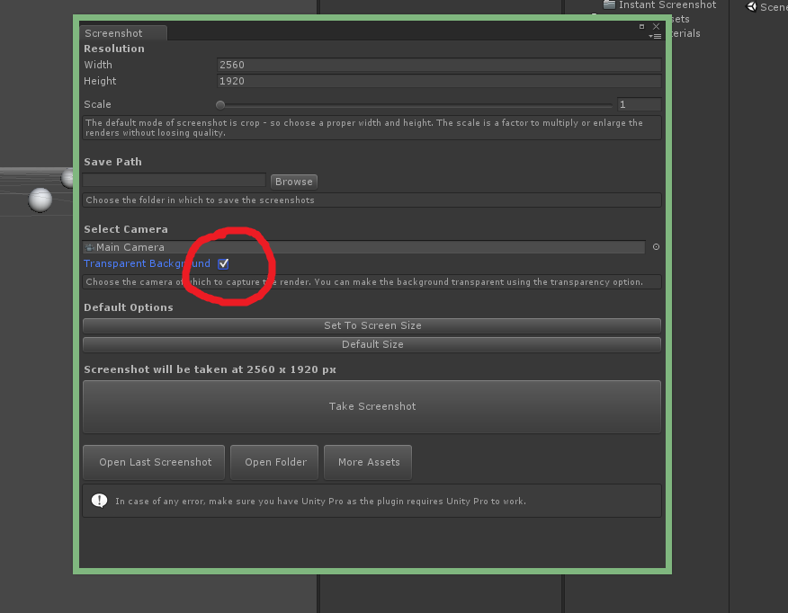Click the Unity logo next to Scene
This screenshot has width=788, height=613.
click(x=751, y=7)
